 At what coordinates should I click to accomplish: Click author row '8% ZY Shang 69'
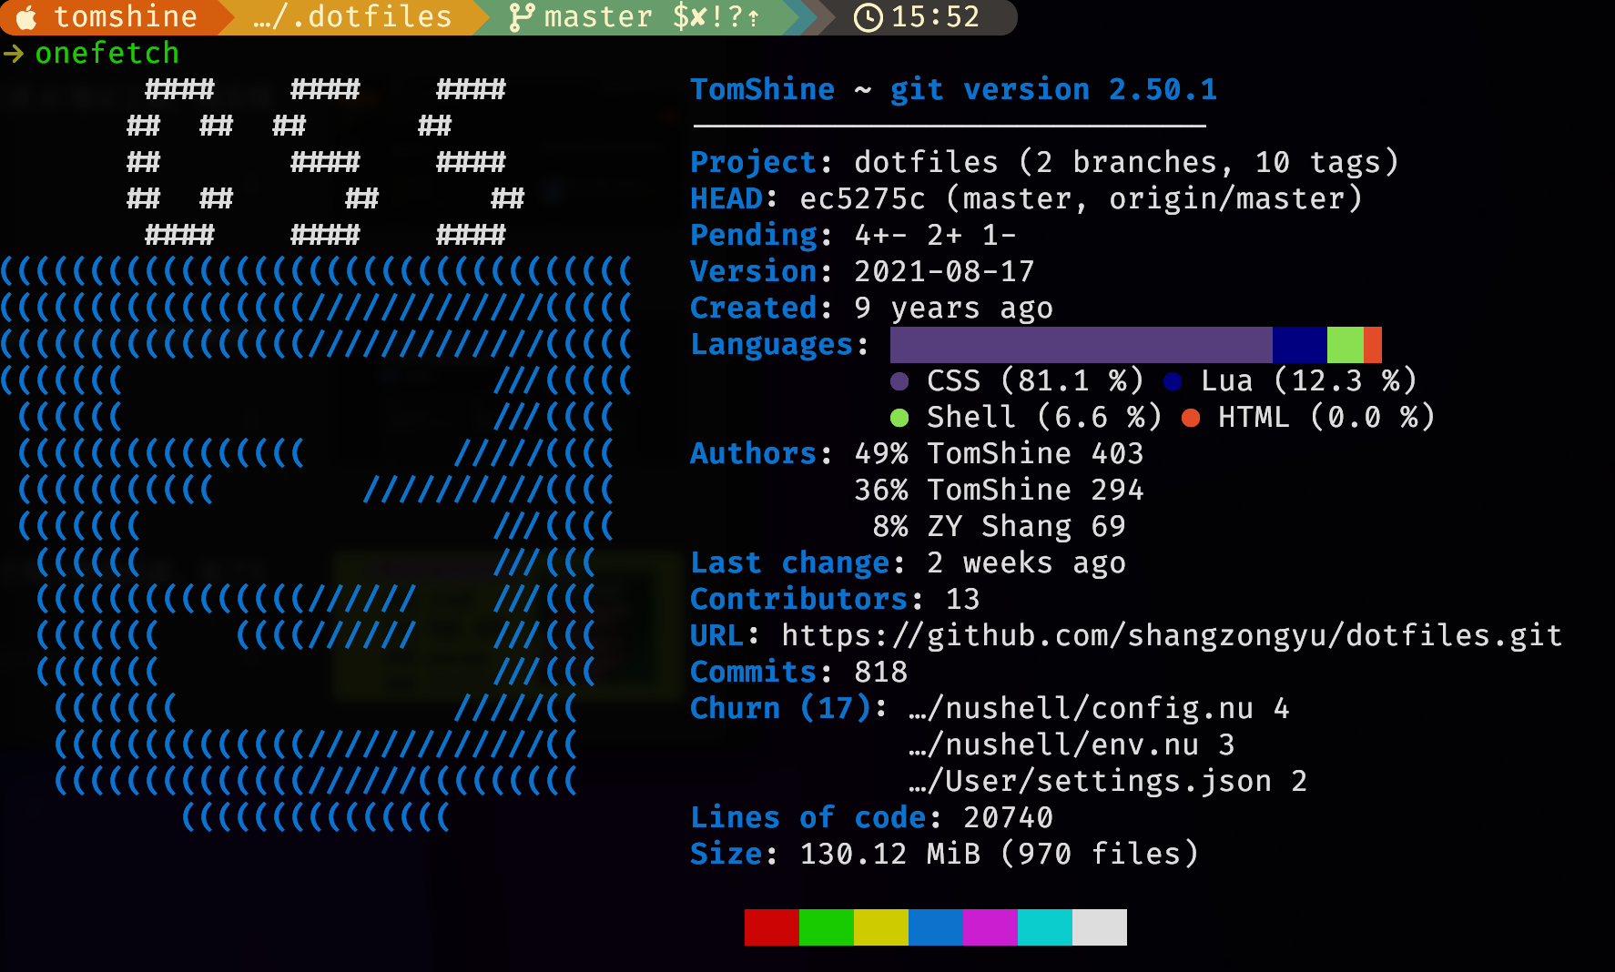(999, 527)
